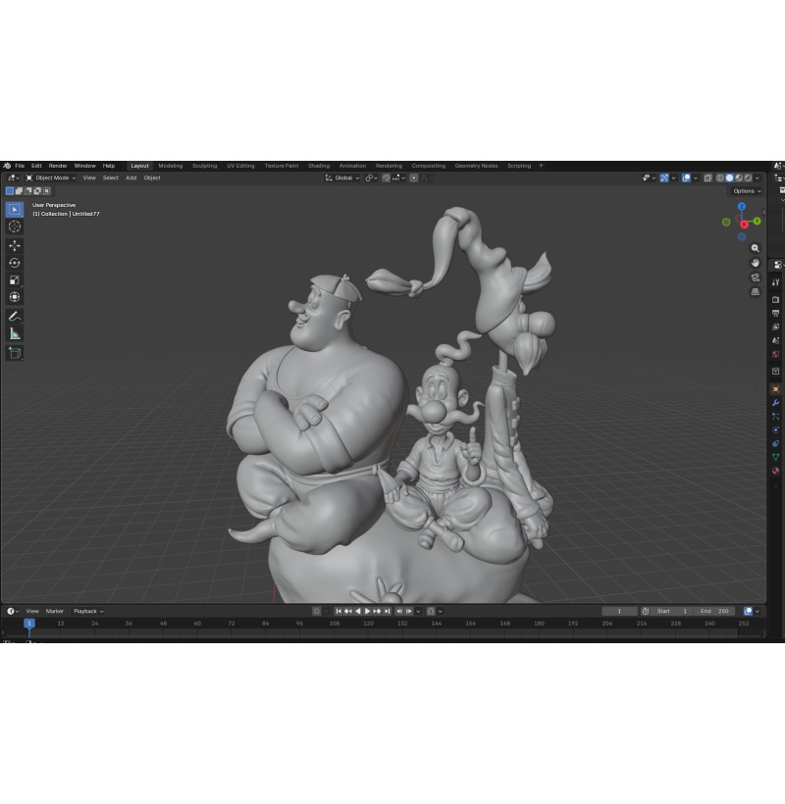Toggle snapping magnet
Viewport: 785px width, 804px height.
point(386,177)
